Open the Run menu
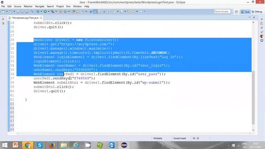Viewport: 265px width, 149px height. tap(68, 7)
